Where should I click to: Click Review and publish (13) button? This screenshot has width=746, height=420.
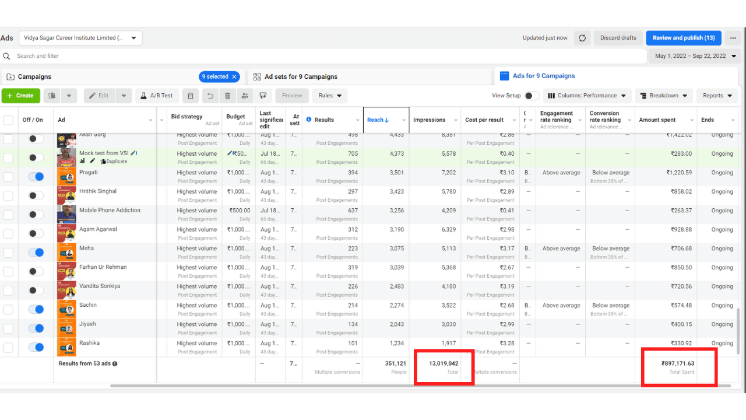coord(684,38)
